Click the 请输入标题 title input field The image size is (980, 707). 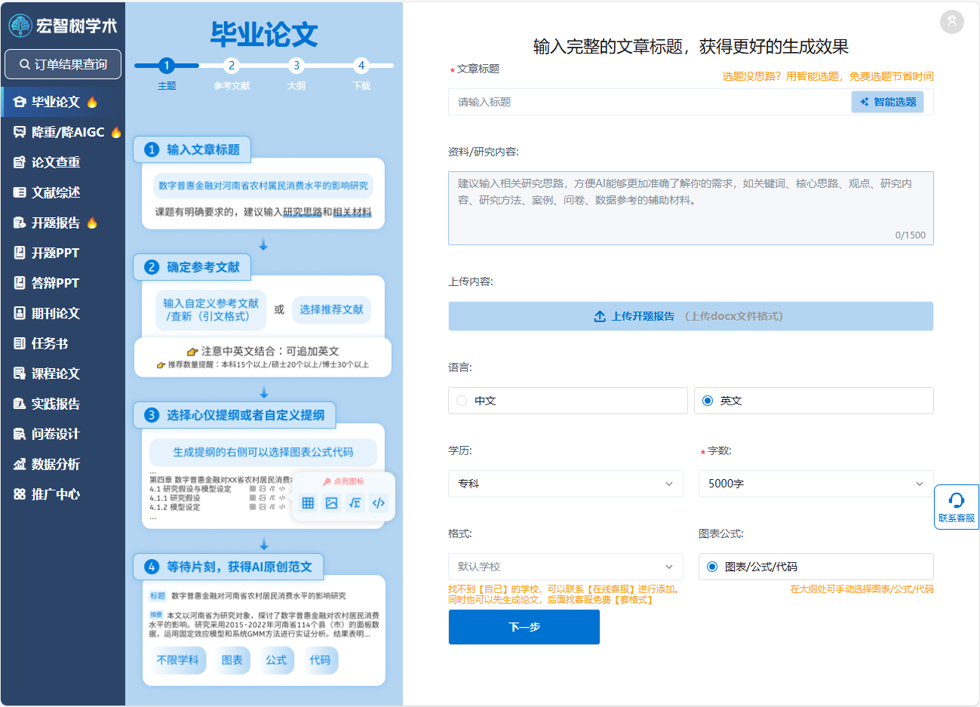[641, 101]
